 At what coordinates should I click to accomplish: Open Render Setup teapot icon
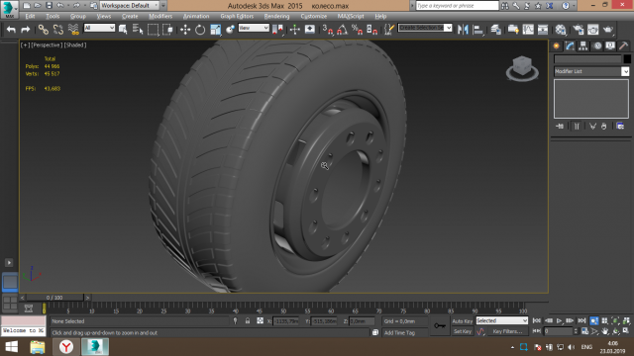click(x=579, y=30)
